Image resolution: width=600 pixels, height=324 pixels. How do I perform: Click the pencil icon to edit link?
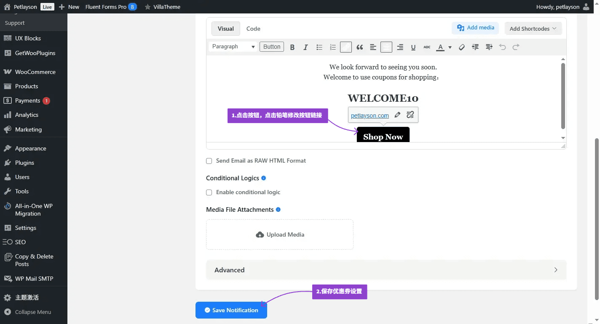point(397,115)
